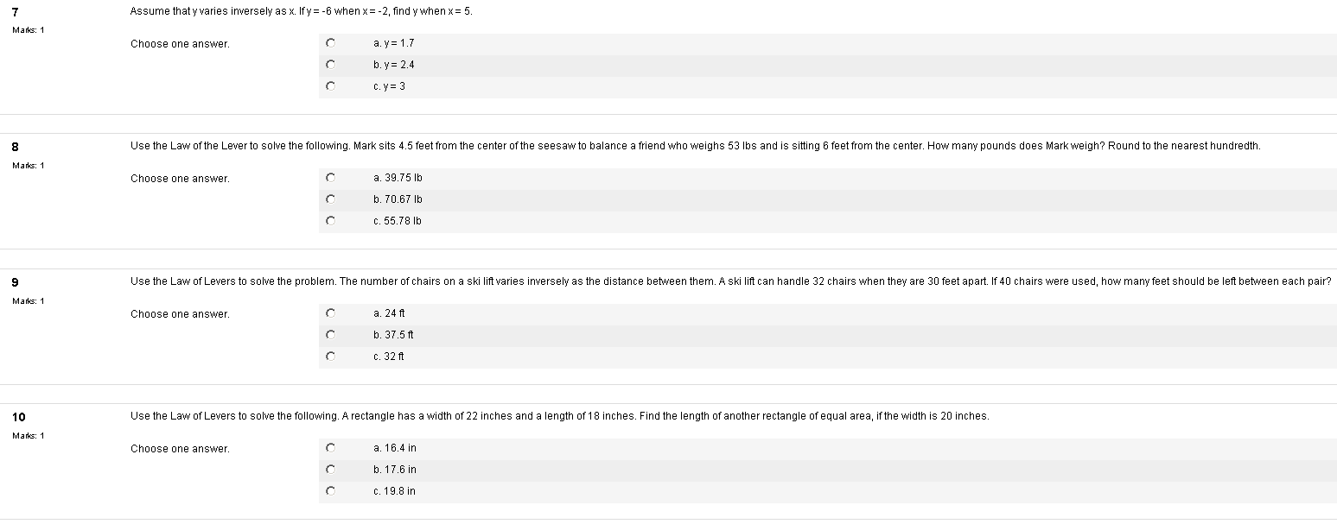
Task: Select 16.4 in for the rectangle question
Action: coord(329,447)
